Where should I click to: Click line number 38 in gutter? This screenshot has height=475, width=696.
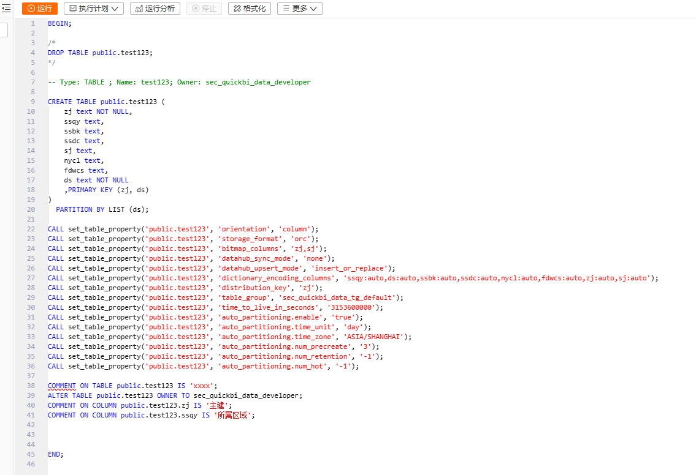coord(31,386)
